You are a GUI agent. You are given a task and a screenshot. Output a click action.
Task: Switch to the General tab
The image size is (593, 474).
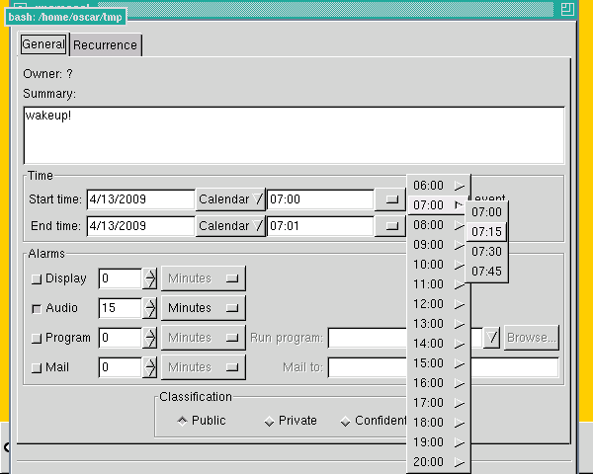pos(42,45)
